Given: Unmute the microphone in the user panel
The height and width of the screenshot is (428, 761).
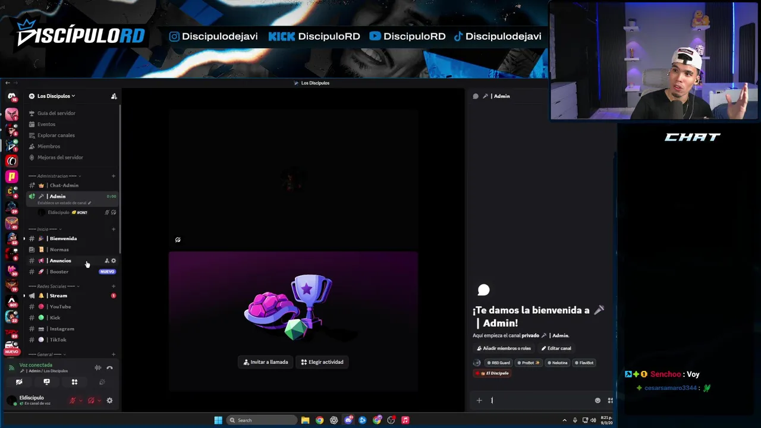Looking at the screenshot, I should tap(73, 401).
